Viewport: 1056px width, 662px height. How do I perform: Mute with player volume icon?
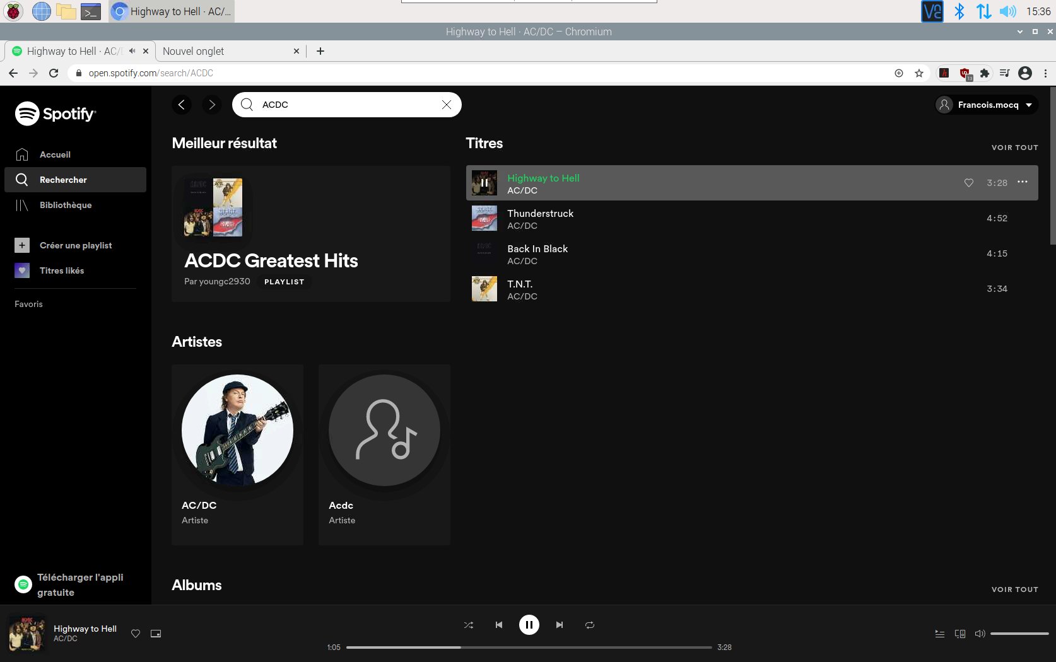980,634
